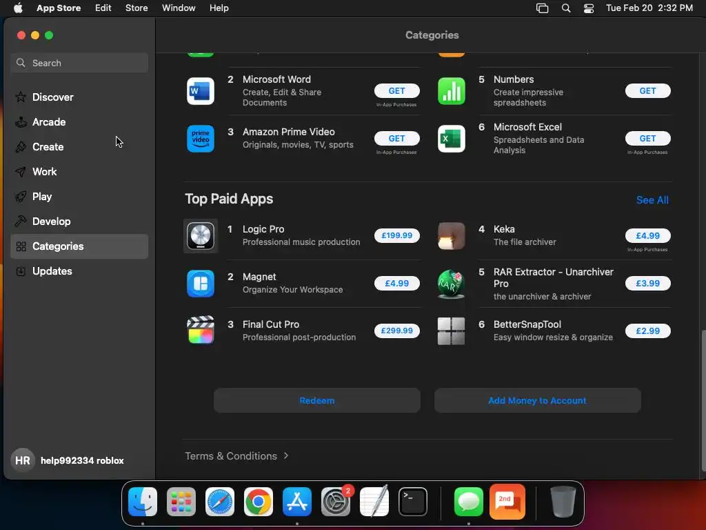This screenshot has width=706, height=530.
Task: Open Final Cut Pro title text
Action: pyautogui.click(x=270, y=324)
